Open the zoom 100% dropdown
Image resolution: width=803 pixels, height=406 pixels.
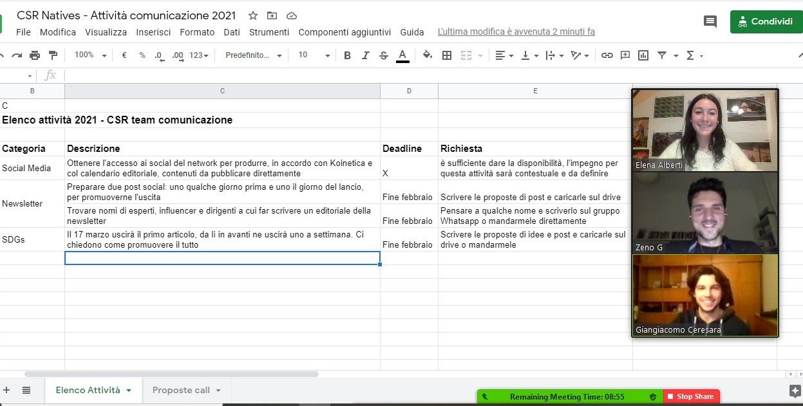pyautogui.click(x=90, y=55)
